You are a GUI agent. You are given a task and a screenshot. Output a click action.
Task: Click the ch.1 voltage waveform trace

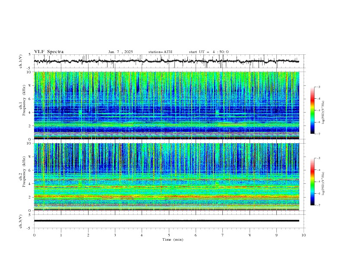(x=167, y=61)
